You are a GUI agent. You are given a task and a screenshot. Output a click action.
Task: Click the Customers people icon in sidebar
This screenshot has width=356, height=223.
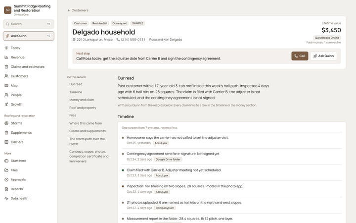coord(6,76)
